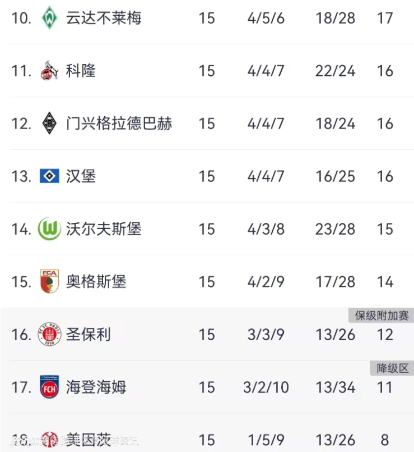Tap the Augsburg FCA crest
Viewport: 414px width, 452px height.
49,281
